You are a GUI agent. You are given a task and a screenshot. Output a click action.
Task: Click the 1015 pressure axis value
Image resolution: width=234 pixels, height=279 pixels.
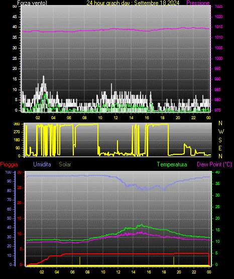pyautogui.click(x=218, y=27)
